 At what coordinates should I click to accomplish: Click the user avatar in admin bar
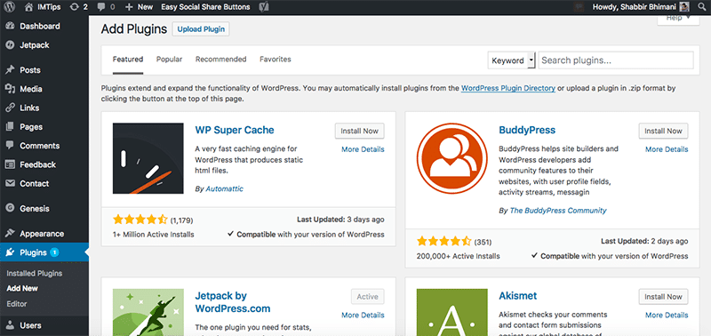(x=684, y=7)
